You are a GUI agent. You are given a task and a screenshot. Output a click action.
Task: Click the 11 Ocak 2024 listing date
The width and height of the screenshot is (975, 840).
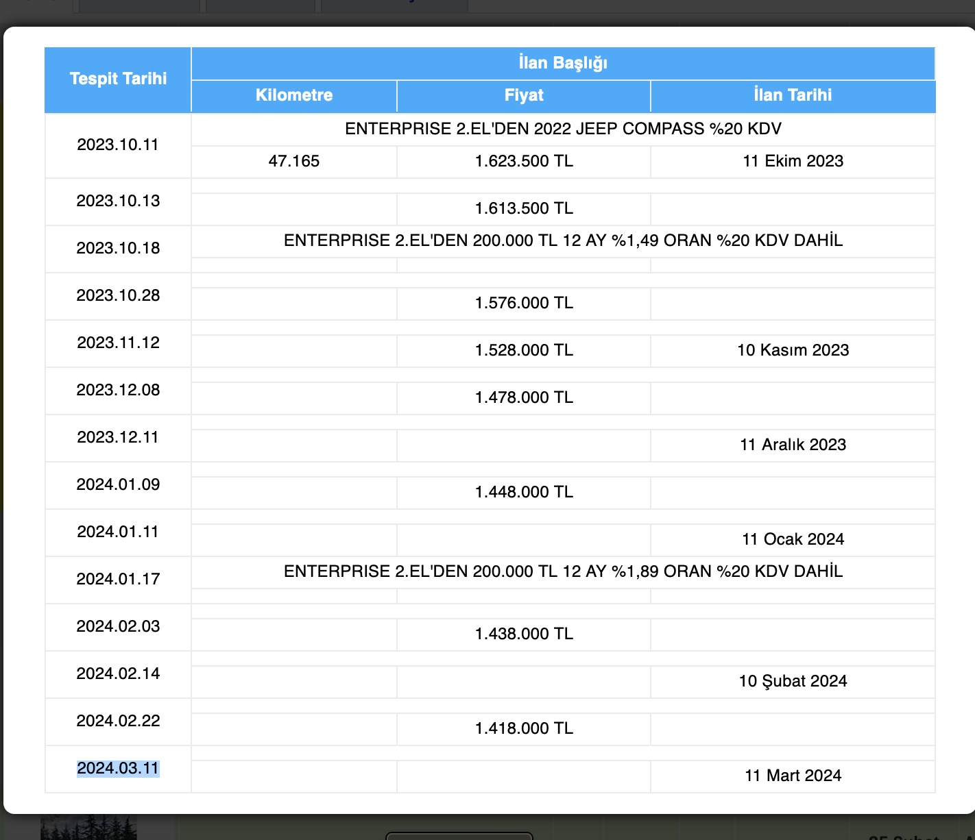click(x=793, y=539)
